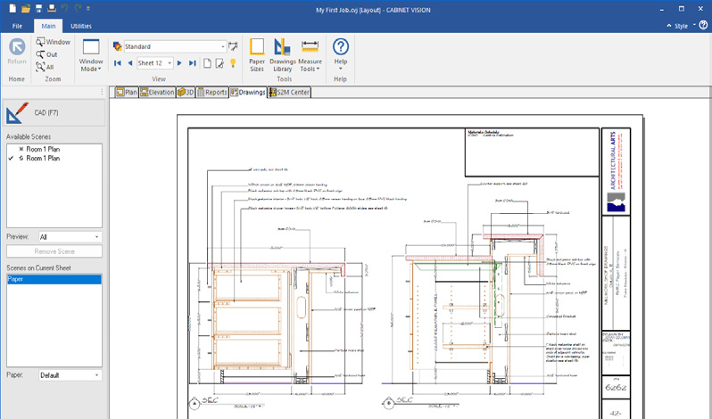The width and height of the screenshot is (712, 419).
Task: Click the CAD (F7) drafting icon
Action: coord(17,112)
